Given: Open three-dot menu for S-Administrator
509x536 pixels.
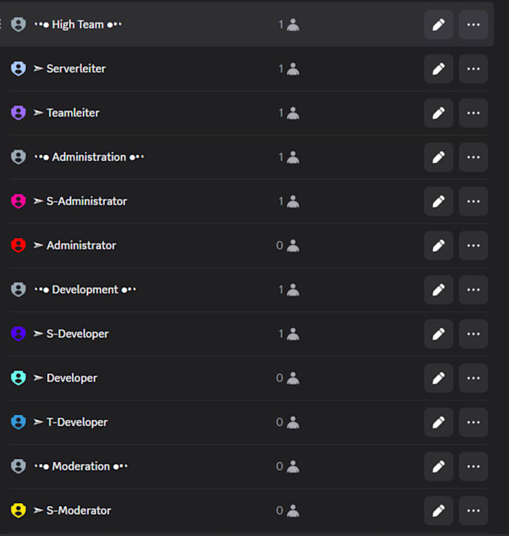Looking at the screenshot, I should (473, 201).
